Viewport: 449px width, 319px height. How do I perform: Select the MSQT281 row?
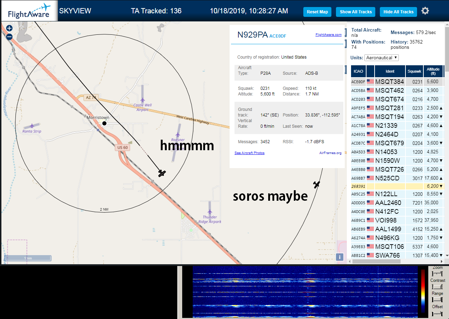(397, 108)
